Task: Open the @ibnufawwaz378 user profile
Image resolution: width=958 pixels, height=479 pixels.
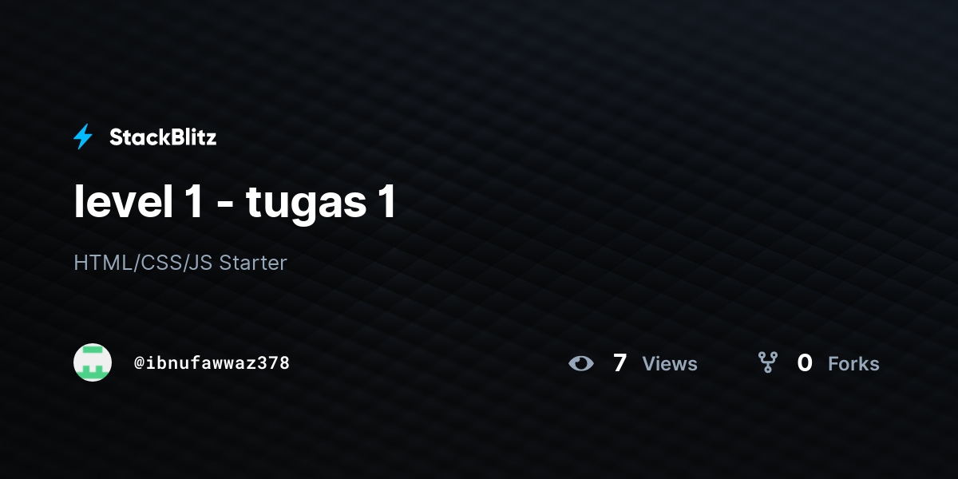Action: click(212, 363)
